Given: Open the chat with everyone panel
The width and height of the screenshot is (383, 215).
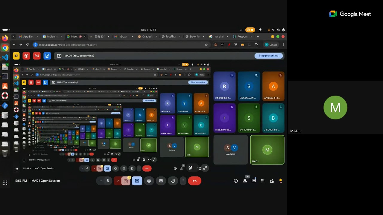Looking at the screenshot, I should pos(254,181).
